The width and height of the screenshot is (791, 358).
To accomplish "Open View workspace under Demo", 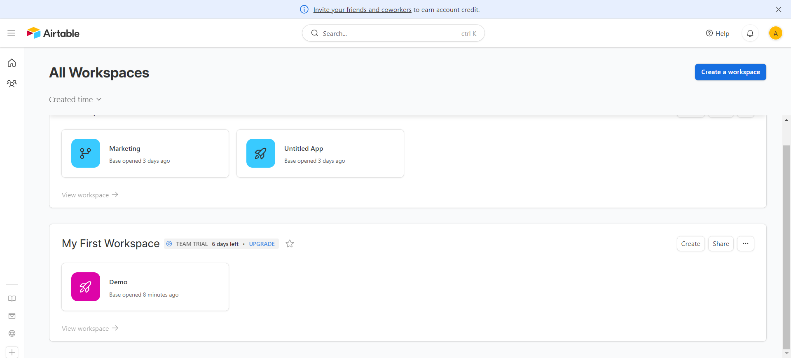I will (90, 328).
